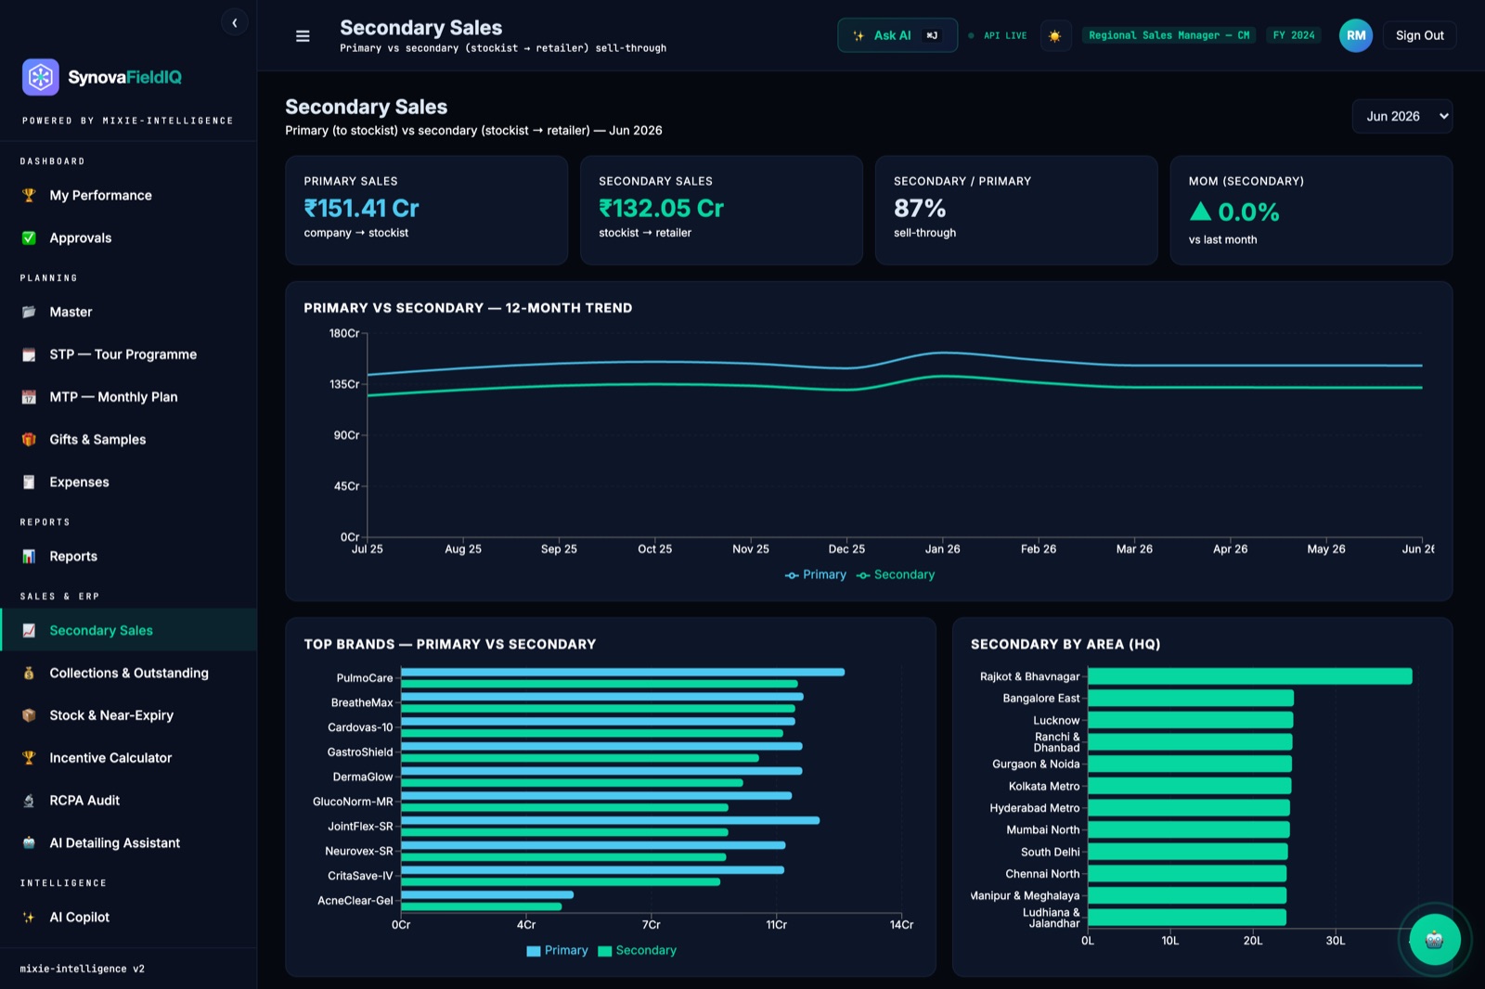Open Gifts & Samples page

tap(128, 440)
